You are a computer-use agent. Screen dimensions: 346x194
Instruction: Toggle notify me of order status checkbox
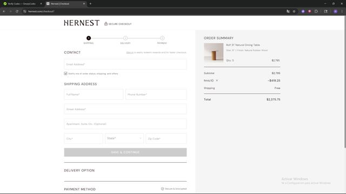click(65, 73)
